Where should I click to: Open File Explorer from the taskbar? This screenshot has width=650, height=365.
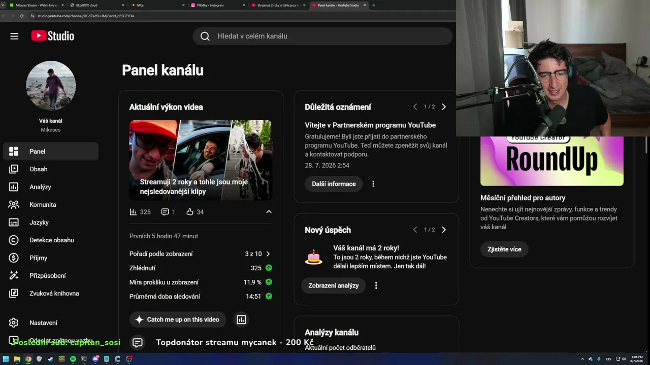(17, 359)
